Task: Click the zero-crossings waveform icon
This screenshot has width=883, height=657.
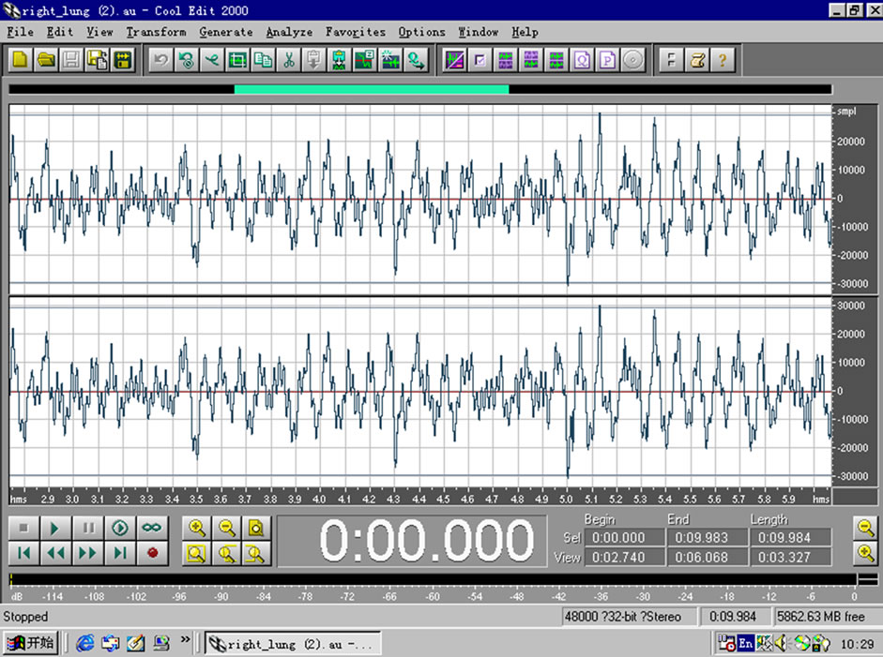Action: click(x=364, y=60)
